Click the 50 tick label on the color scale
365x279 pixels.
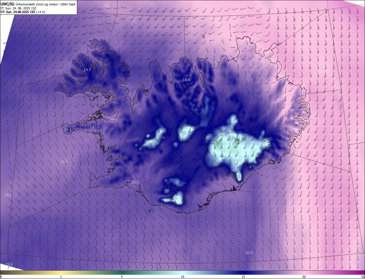[x=363, y=277]
